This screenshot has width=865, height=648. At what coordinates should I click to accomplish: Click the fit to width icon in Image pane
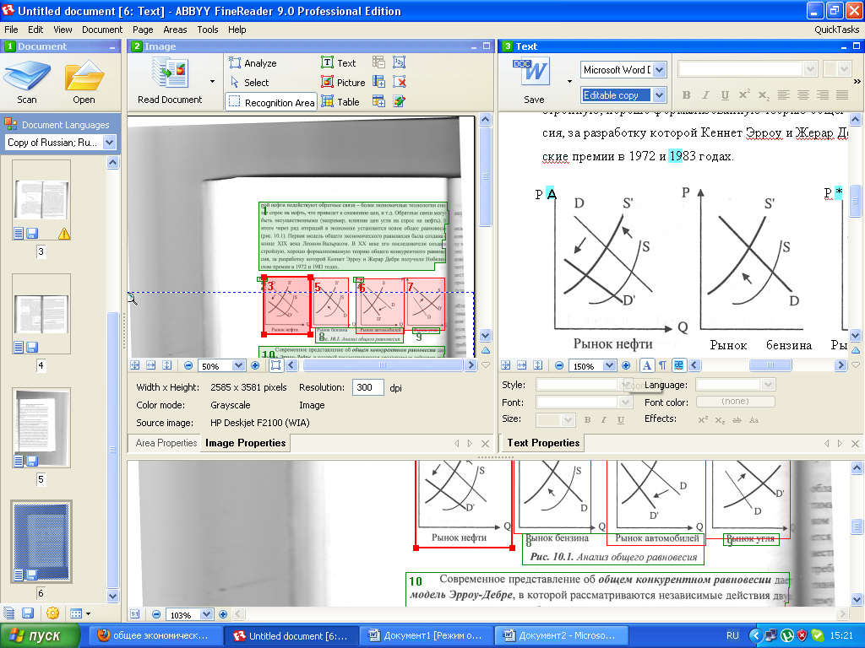point(150,365)
